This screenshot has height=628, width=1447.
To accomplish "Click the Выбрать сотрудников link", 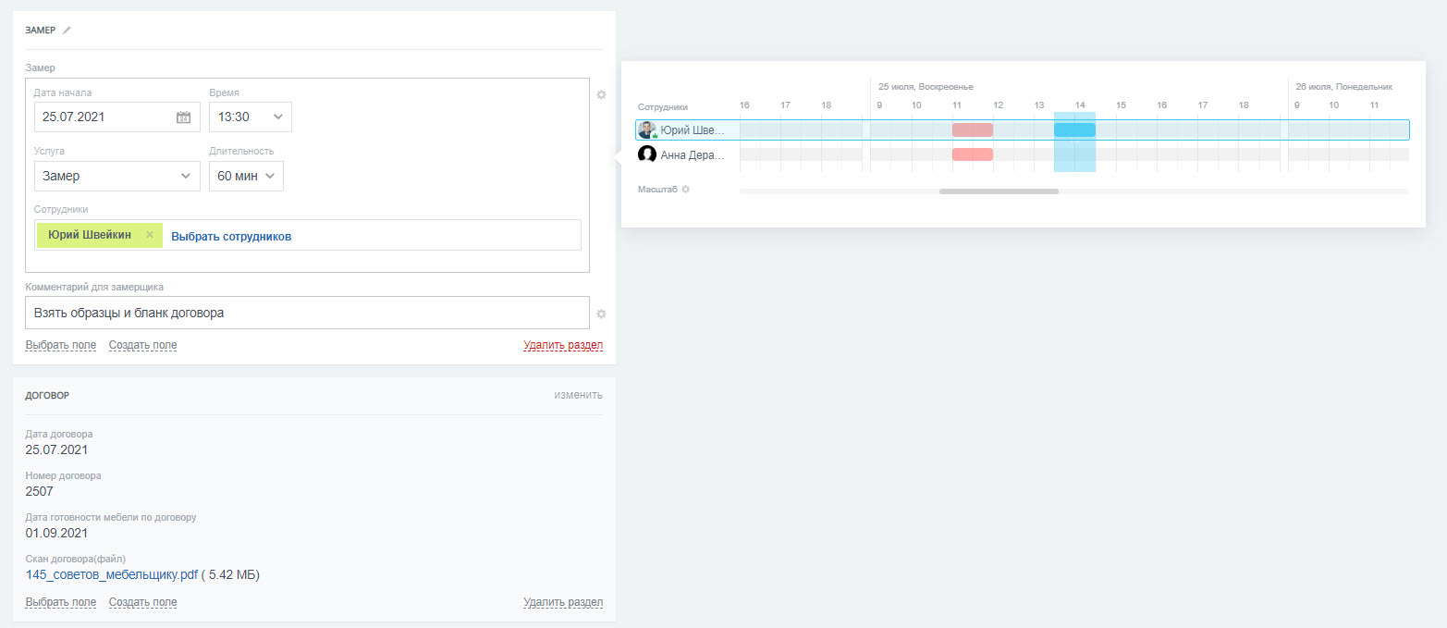I will click(x=231, y=237).
